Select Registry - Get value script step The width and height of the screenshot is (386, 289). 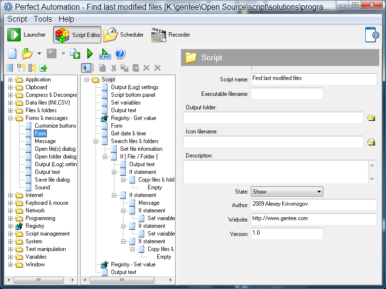[133, 118]
